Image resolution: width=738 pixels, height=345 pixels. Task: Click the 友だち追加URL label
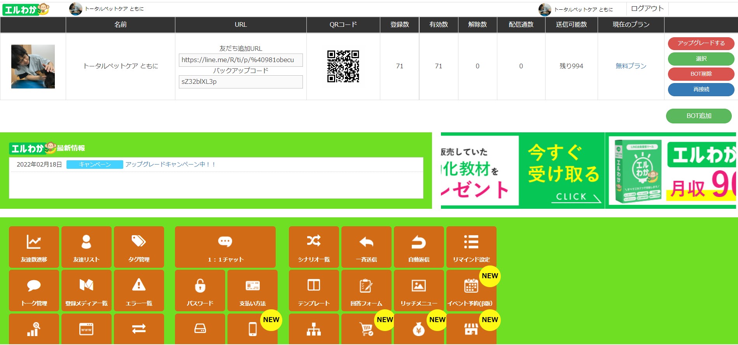[241, 49]
